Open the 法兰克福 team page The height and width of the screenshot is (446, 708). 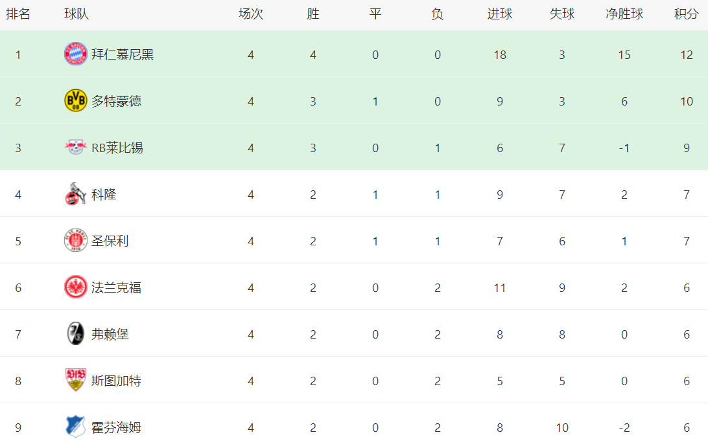[x=116, y=287]
